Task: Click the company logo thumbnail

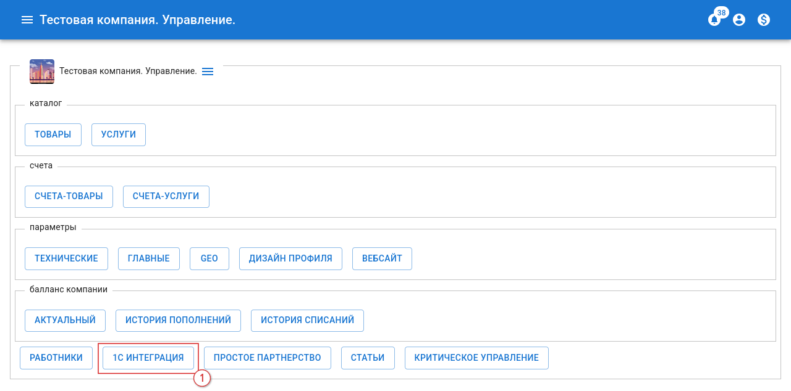Action: pos(42,72)
